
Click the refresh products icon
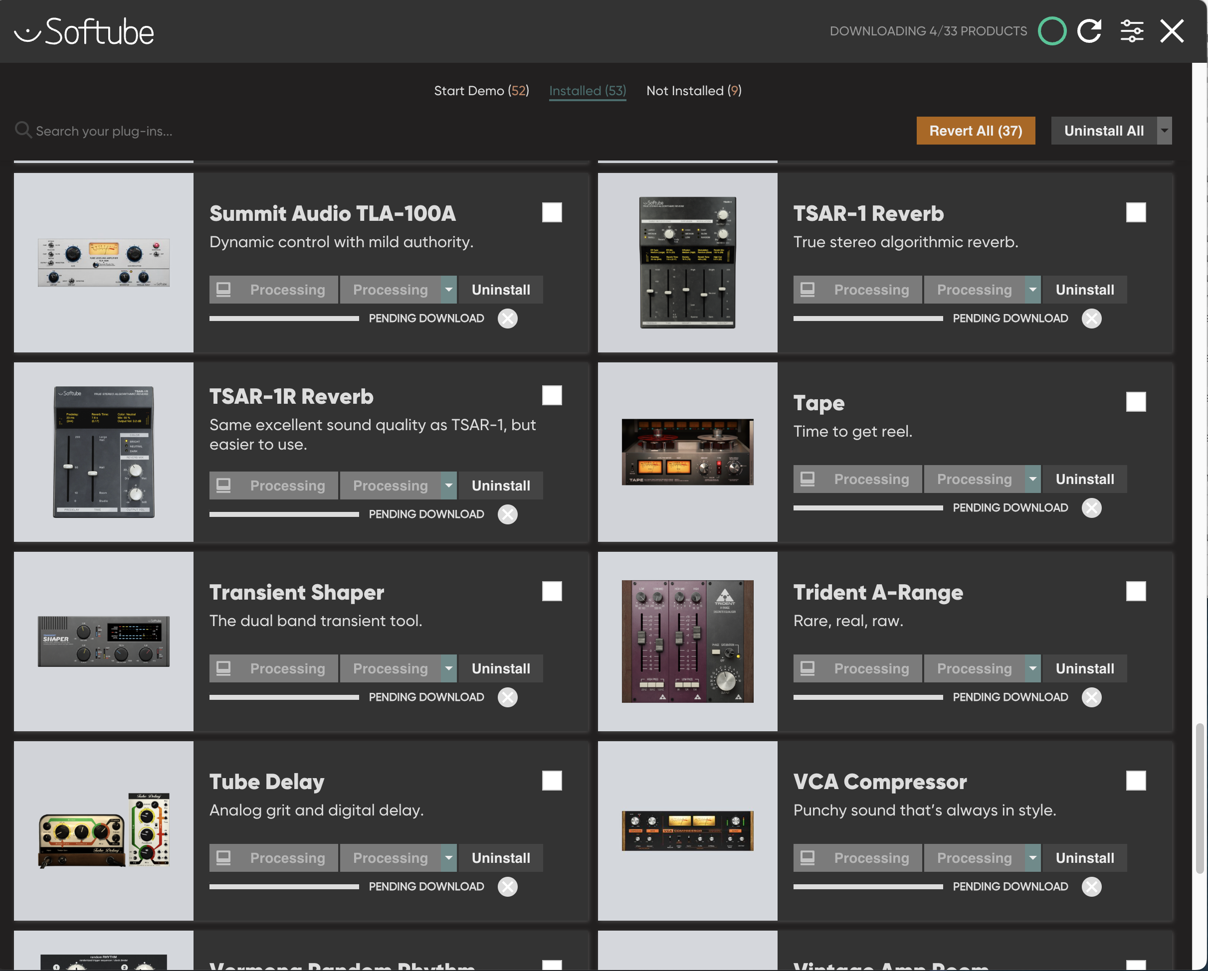click(x=1089, y=31)
